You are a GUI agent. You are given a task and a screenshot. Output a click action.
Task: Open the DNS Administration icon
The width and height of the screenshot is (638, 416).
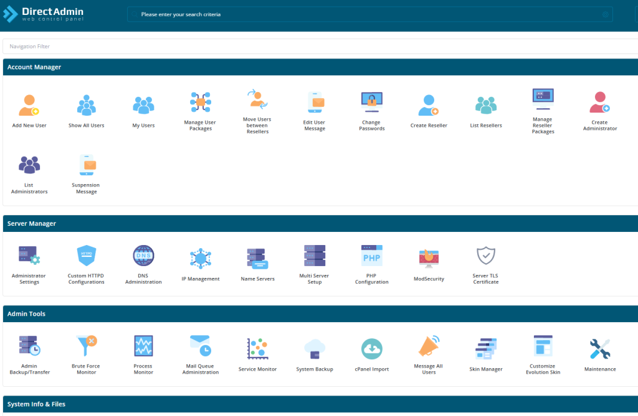pyautogui.click(x=144, y=256)
